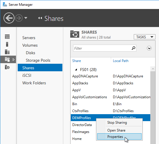Image resolution: width=159 pixels, height=144 pixels.
Task: Select the All Servers sidebar icon
Action: pos(7,52)
